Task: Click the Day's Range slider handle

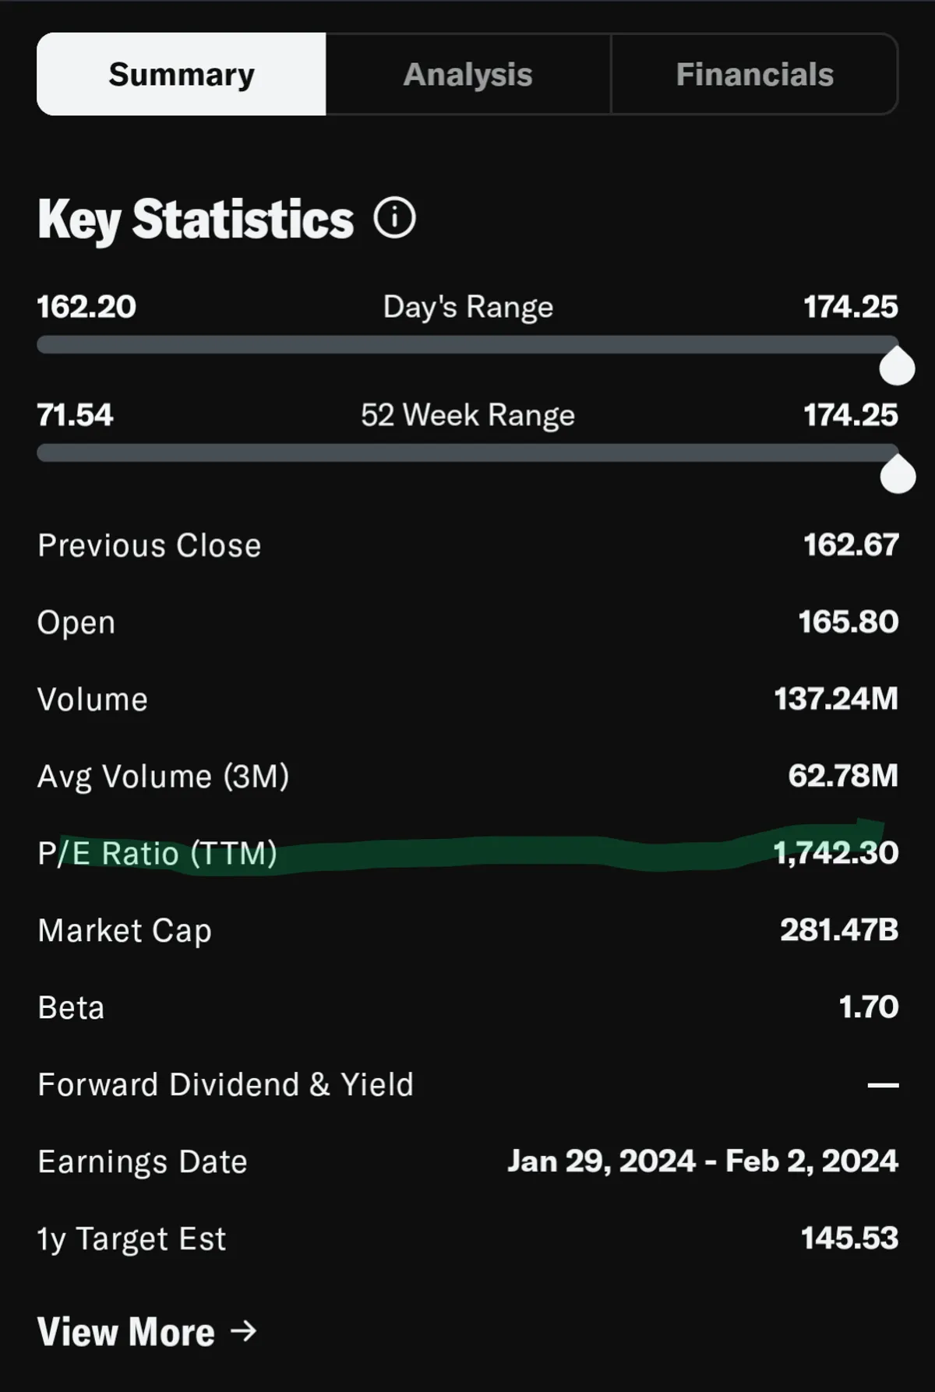Action: click(x=897, y=367)
